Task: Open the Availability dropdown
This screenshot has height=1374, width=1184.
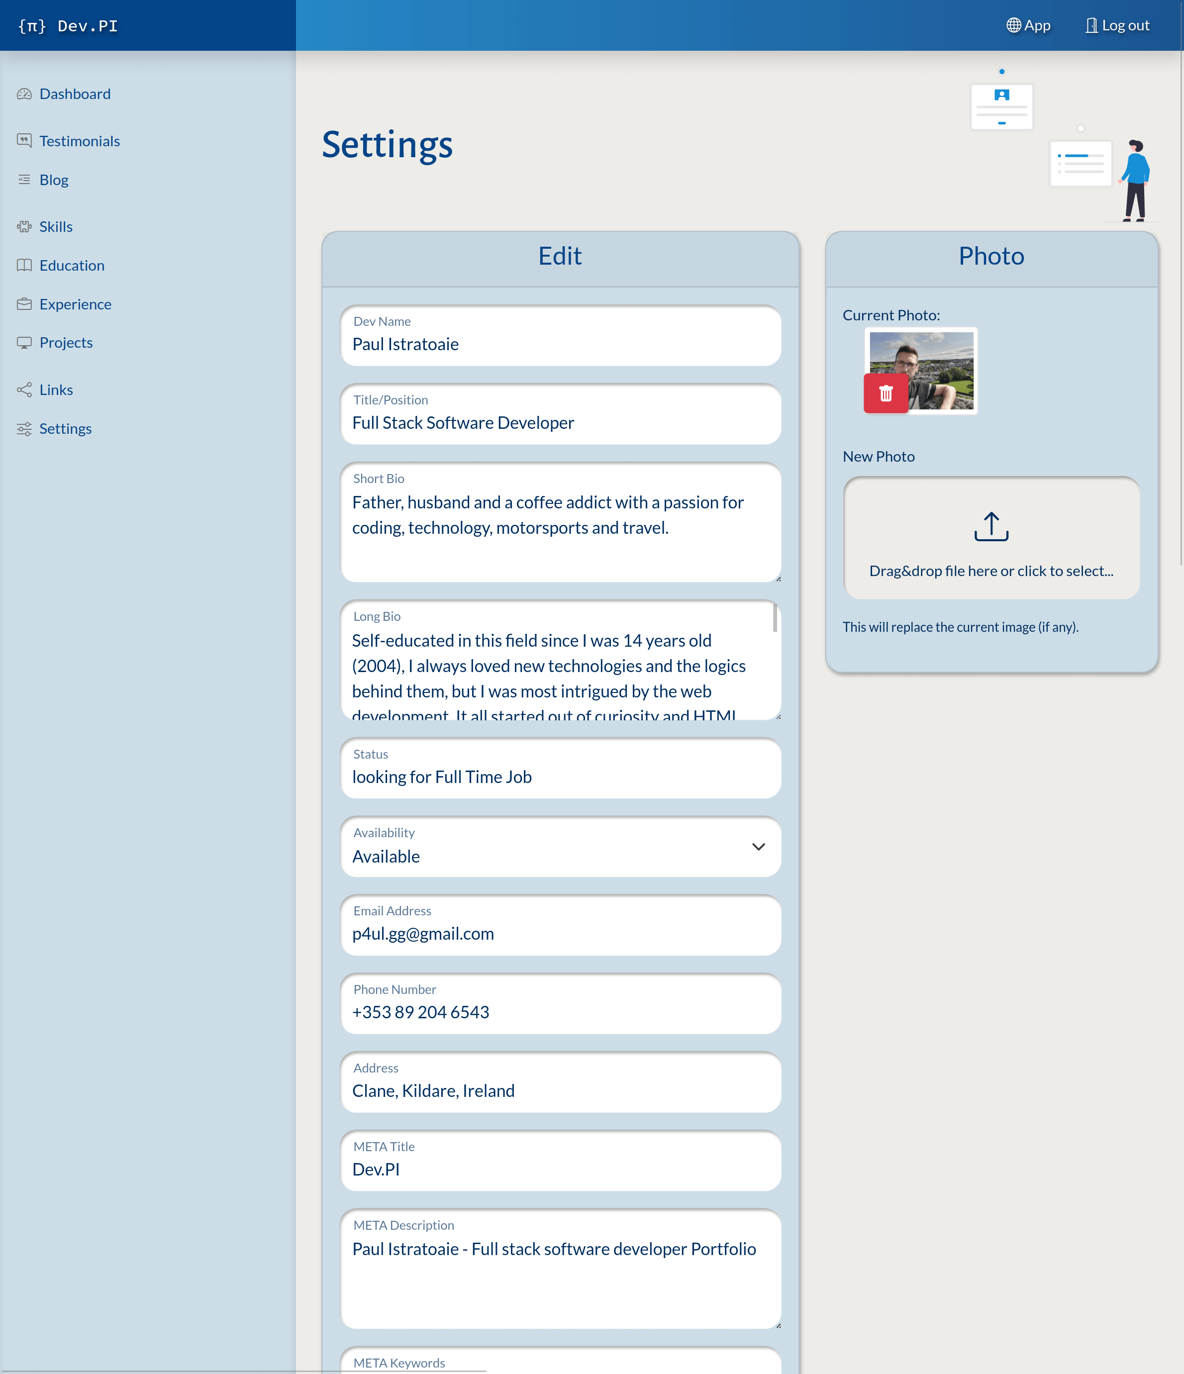Action: 561,847
